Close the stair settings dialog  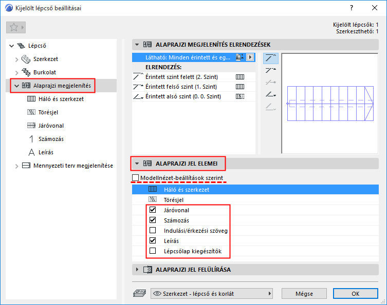pyautogui.click(x=375, y=8)
